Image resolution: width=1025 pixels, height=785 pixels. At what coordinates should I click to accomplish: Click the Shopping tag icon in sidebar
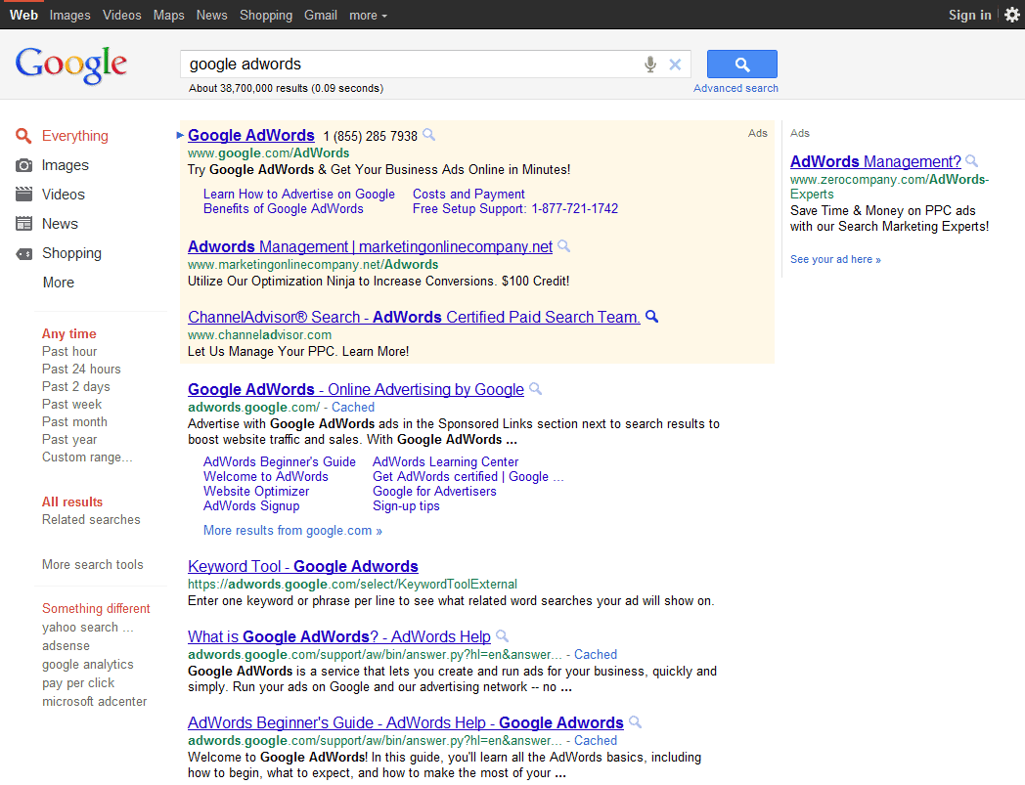23,253
